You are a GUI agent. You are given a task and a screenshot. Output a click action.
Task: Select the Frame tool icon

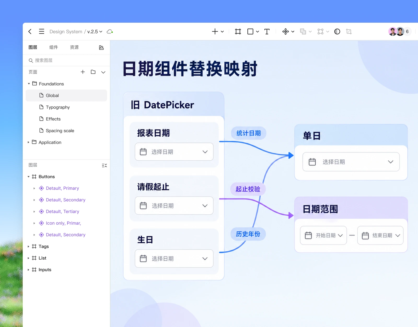tap(238, 32)
